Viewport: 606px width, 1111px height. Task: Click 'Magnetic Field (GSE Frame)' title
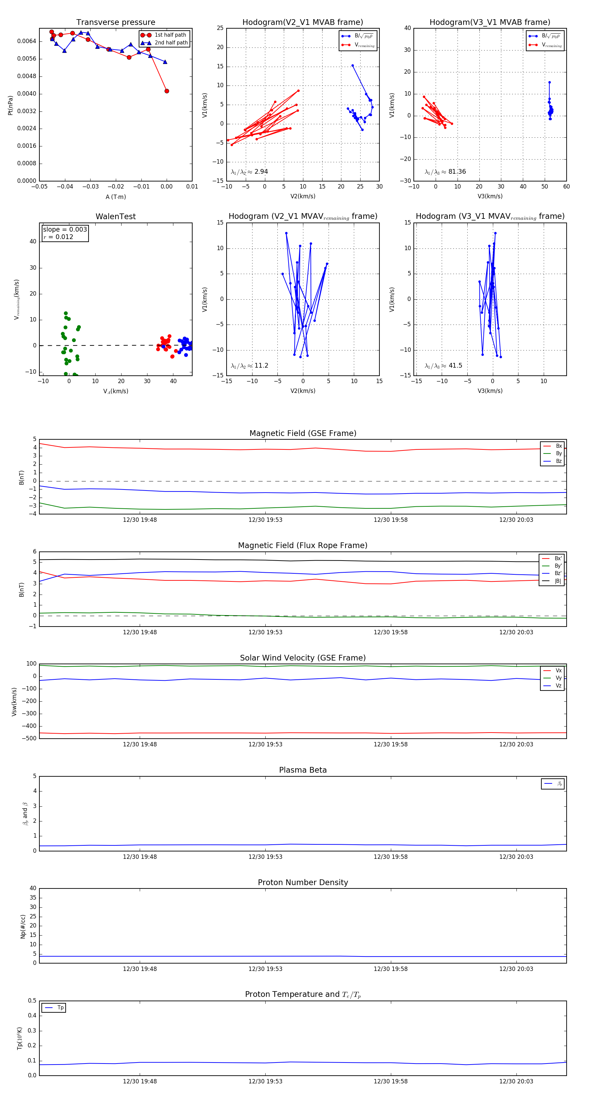tap(303, 433)
